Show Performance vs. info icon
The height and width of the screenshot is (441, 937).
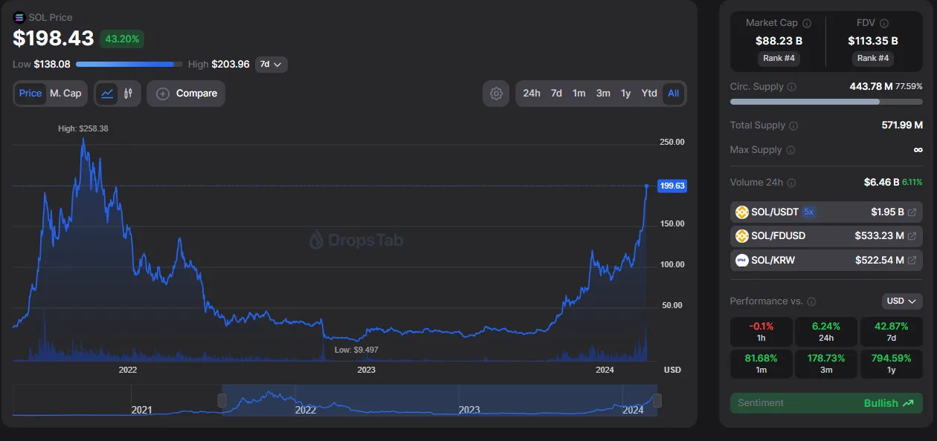pyautogui.click(x=811, y=301)
